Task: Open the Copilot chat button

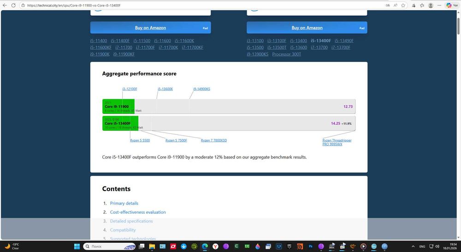Action: (x=452, y=5)
